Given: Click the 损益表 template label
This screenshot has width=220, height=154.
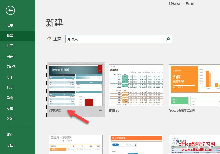Looking at the screenshot, I should pyautogui.click(x=114, y=110).
